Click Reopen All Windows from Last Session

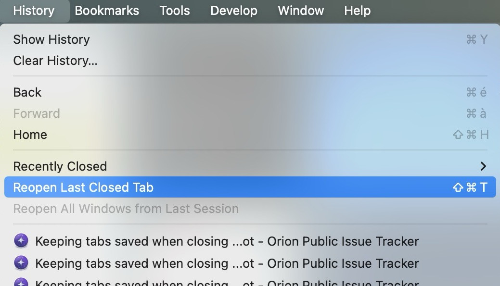click(126, 209)
